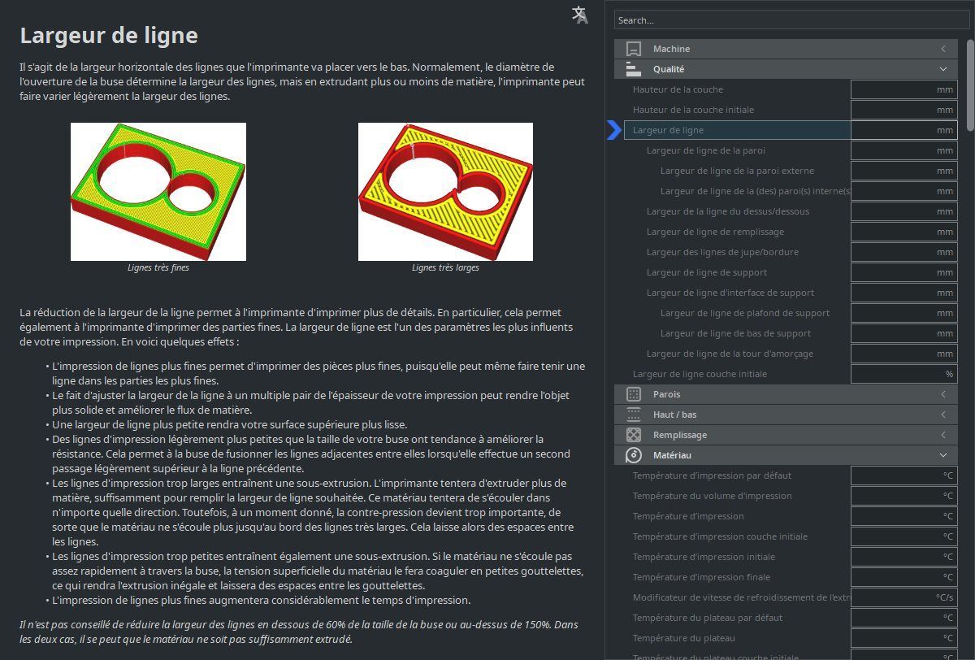Click Largeur de ligne de la paroi field

click(904, 150)
